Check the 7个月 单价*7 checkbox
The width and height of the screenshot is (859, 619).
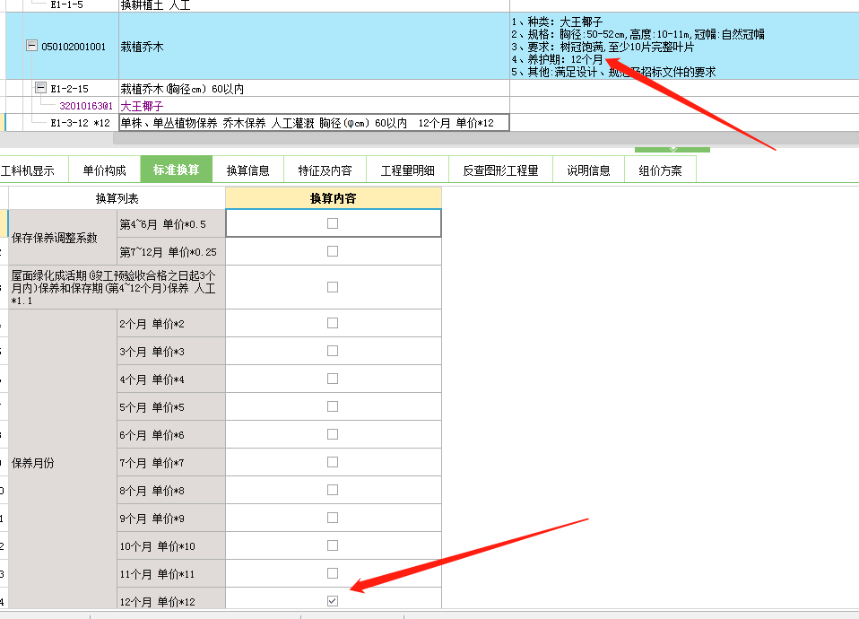click(333, 463)
